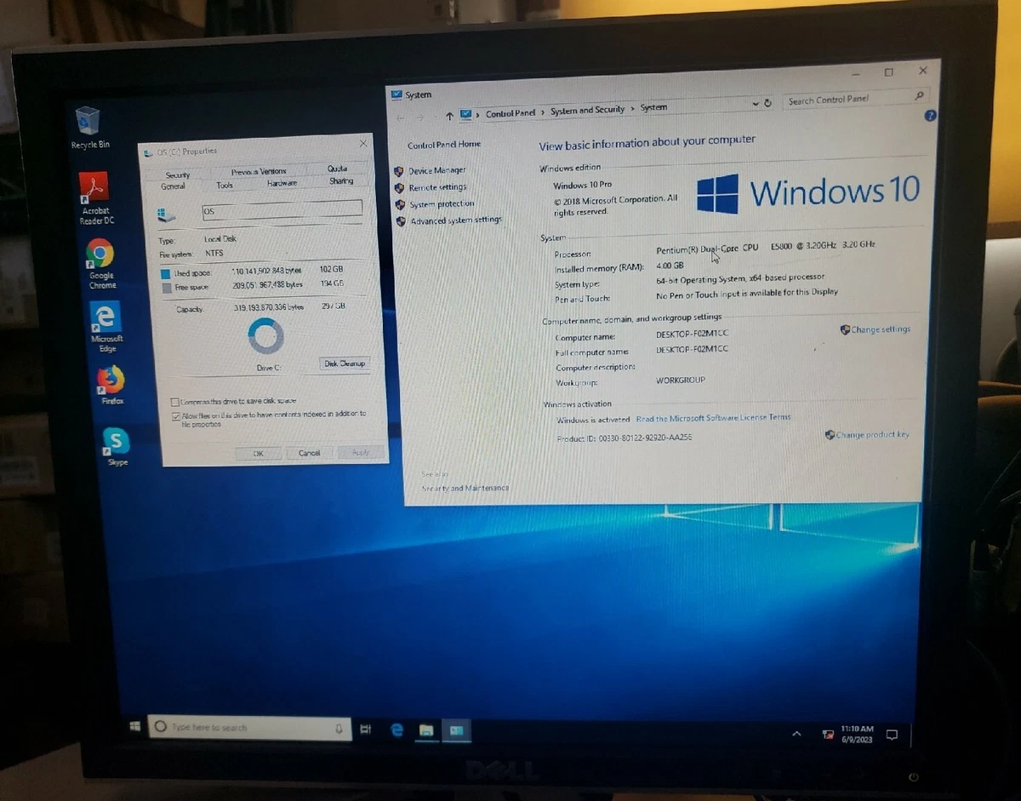Screen dimensions: 1021x801
Task: Select the General tab
Action: click(x=173, y=186)
